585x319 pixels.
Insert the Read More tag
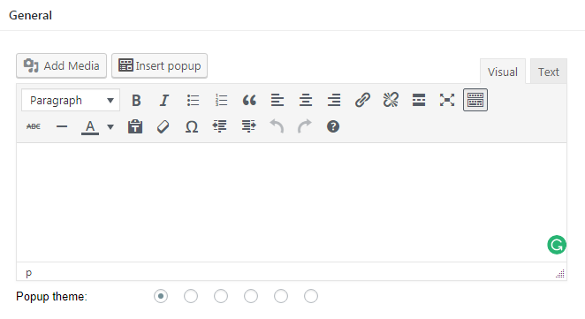click(419, 101)
